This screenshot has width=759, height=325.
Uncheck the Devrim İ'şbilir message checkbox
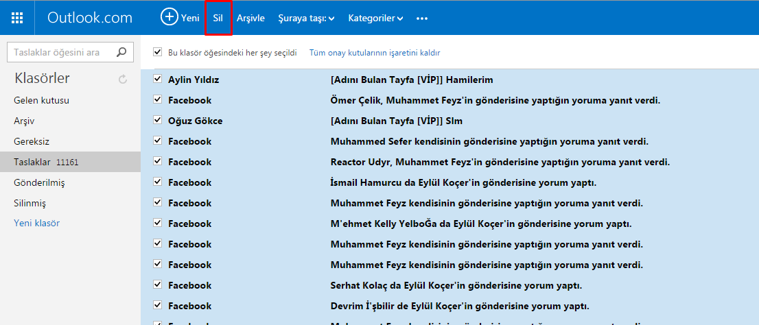pos(157,305)
